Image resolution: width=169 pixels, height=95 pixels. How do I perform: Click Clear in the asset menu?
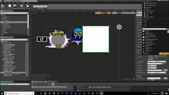click(x=145, y=25)
